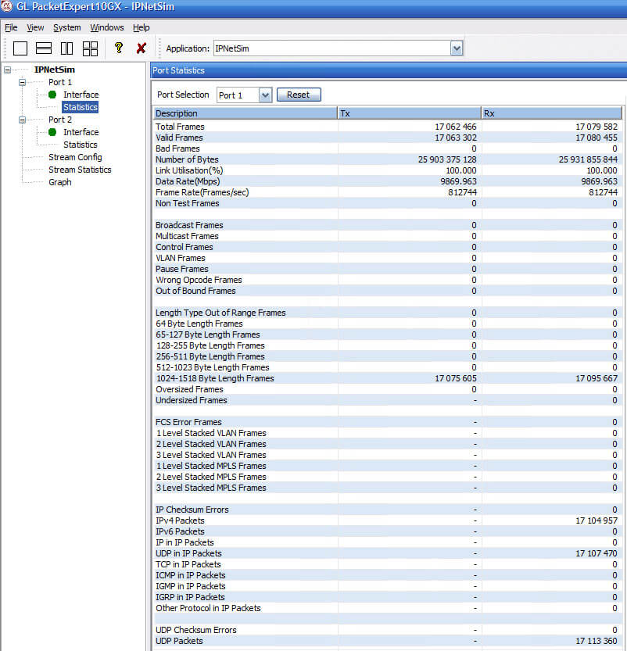Click the 1024-1518 Byte Length Frames label

point(215,378)
